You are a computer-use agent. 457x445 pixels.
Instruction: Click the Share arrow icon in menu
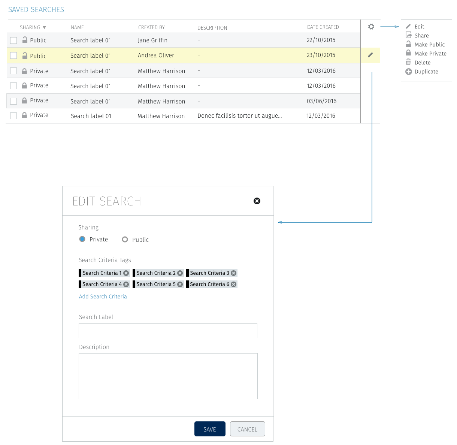pos(409,35)
